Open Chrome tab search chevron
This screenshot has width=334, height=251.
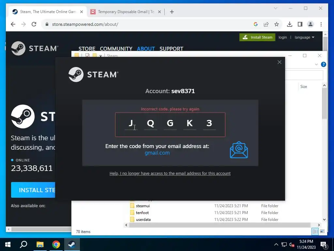[x=275, y=8]
